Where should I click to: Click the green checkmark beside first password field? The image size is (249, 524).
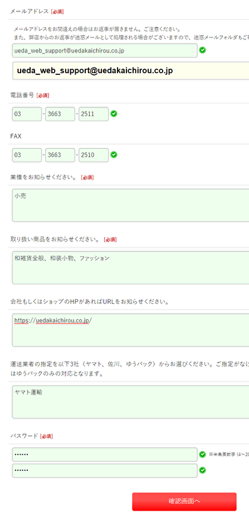click(202, 455)
